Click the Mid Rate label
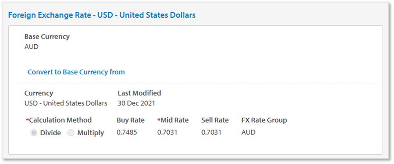This screenshot has height=164, width=394. (x=174, y=120)
